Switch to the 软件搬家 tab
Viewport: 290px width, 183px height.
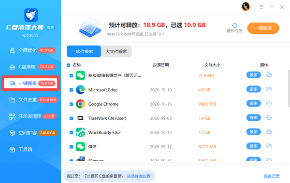pos(84,51)
